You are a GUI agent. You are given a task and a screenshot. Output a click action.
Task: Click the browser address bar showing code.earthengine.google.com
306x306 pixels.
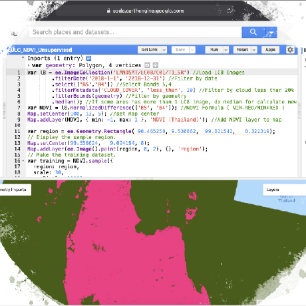(x=145, y=11)
